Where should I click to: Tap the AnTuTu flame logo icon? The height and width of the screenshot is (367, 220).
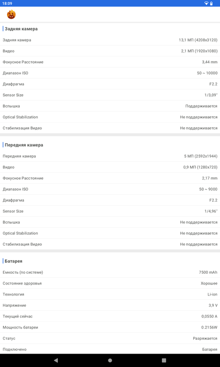[x=11, y=15]
